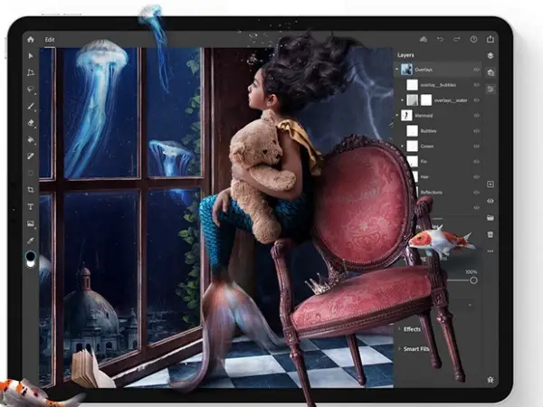Hide the overlay__bubbles layer
The height and width of the screenshot is (407, 543).
pos(477,85)
